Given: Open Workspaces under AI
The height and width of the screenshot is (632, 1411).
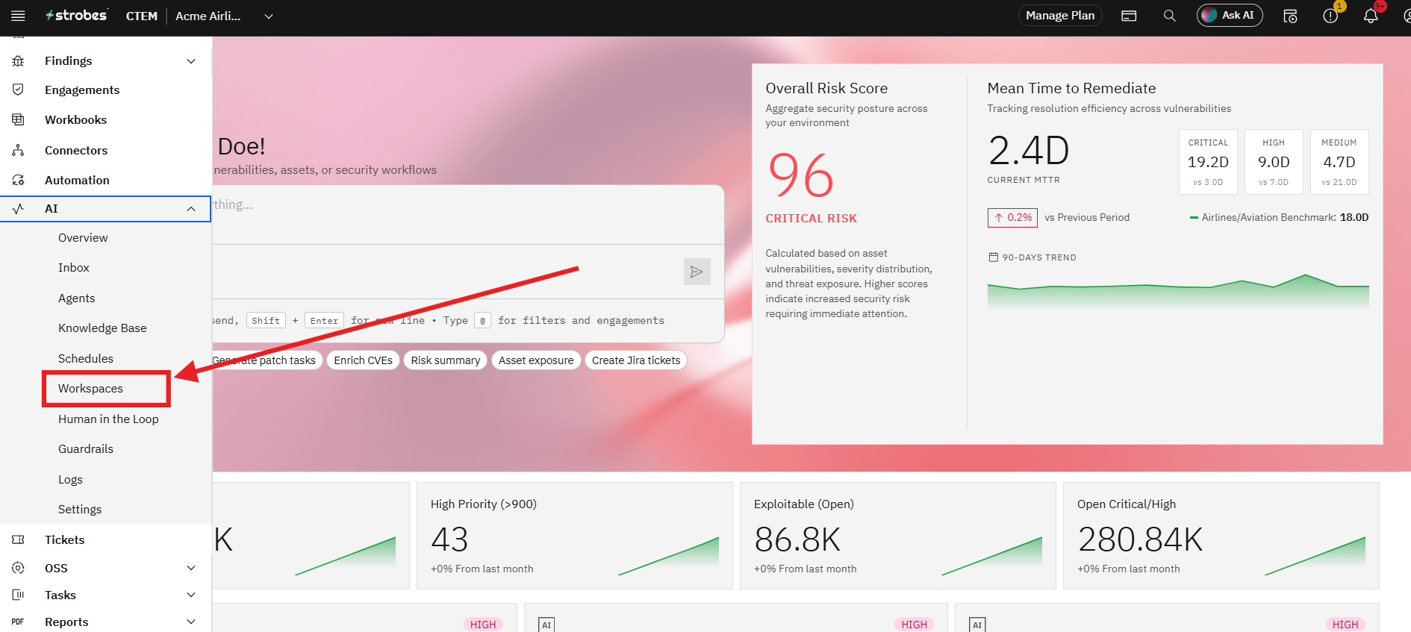Looking at the screenshot, I should click(90, 389).
